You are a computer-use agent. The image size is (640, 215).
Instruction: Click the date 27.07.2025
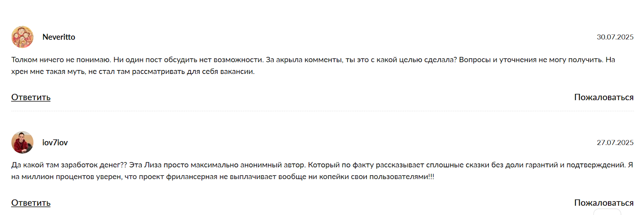(615, 143)
